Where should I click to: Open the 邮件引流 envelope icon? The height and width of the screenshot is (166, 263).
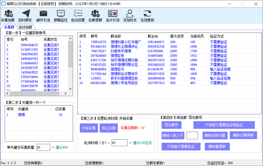point(43,16)
